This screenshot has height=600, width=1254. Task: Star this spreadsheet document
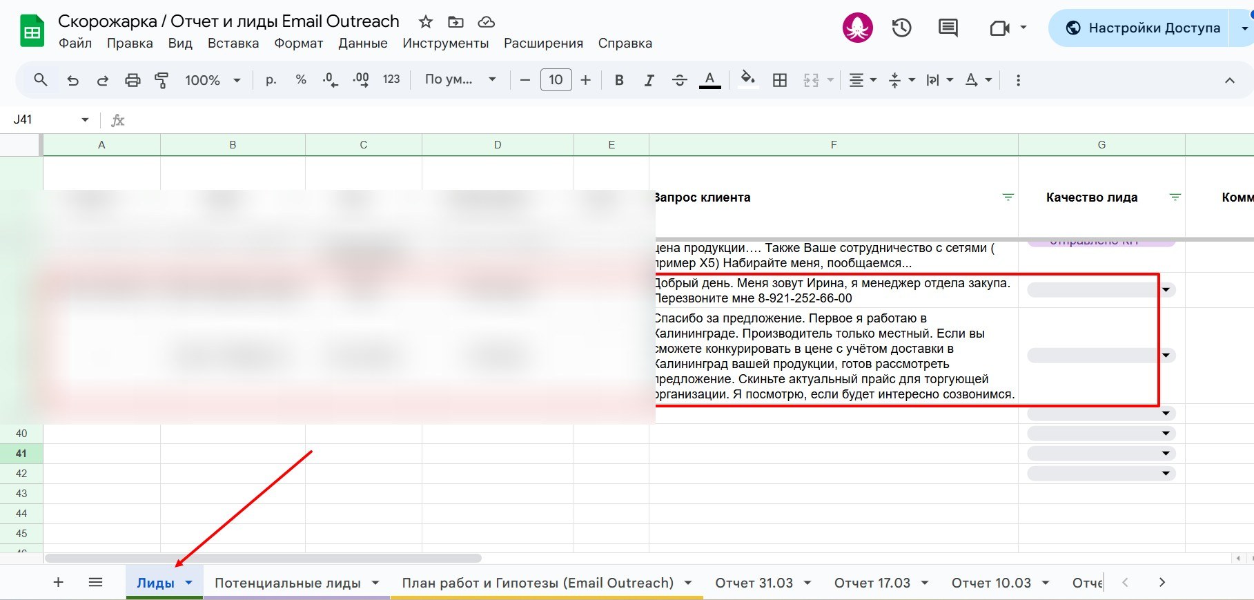pos(426,22)
